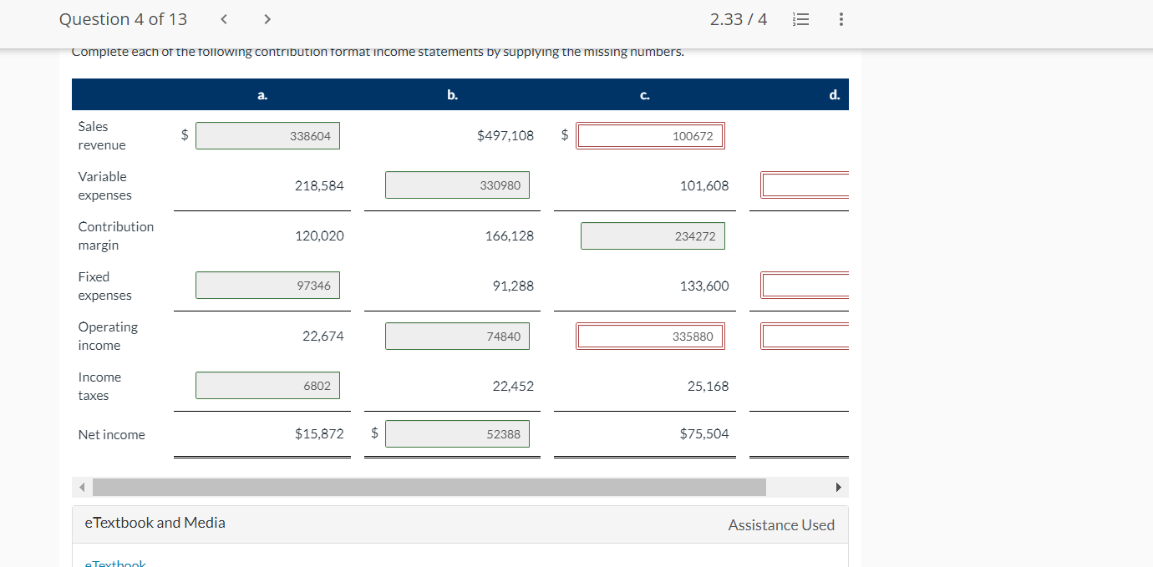
Task: Click the Sales revenue row label
Action: click(102, 136)
